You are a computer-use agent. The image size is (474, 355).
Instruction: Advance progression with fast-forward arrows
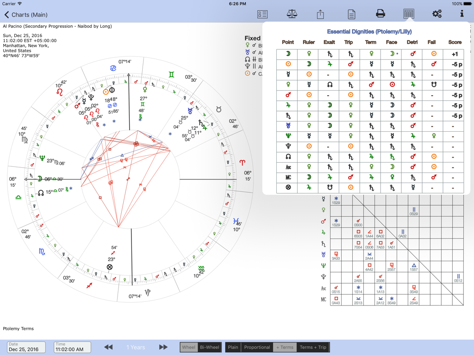(163, 347)
